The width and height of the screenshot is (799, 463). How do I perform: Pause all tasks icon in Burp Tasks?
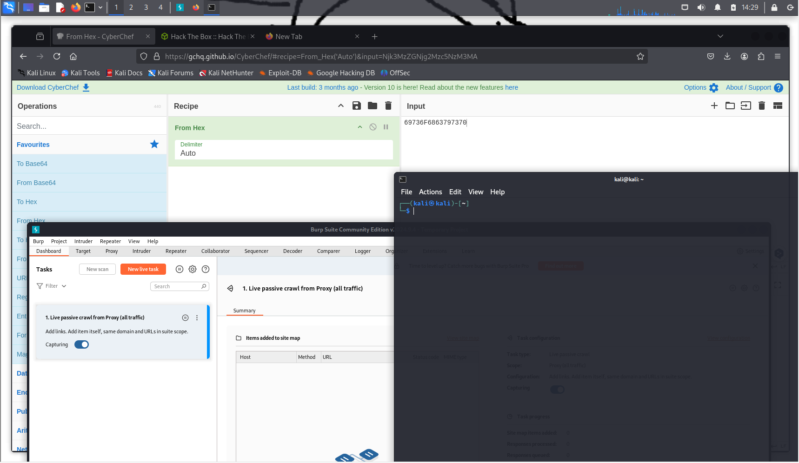[180, 269]
